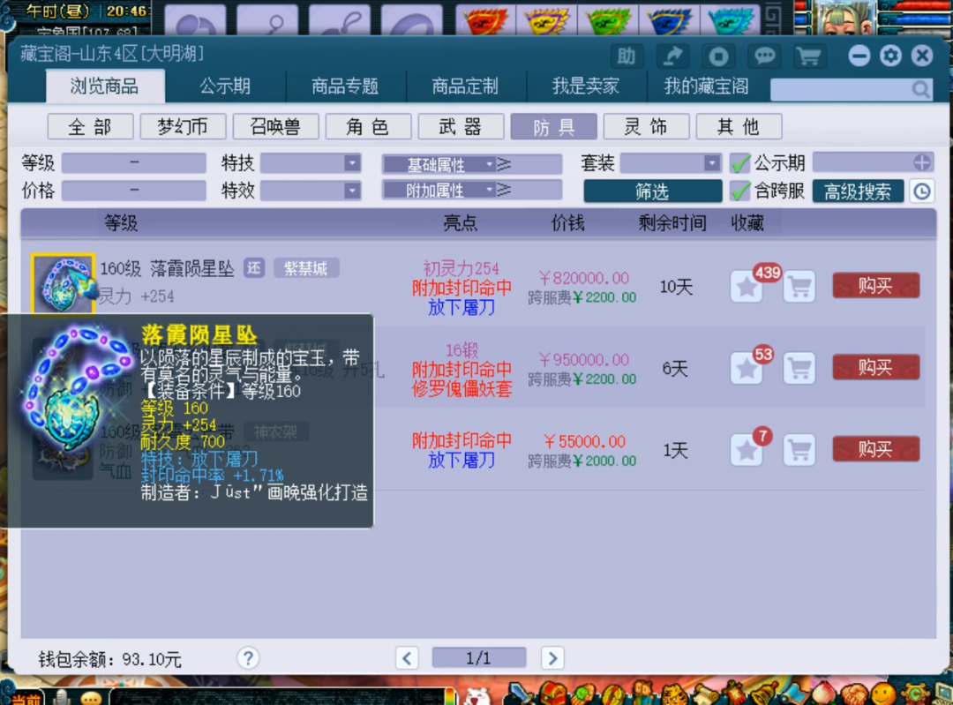Open search history clock icon beside 高级搜索

click(x=922, y=191)
